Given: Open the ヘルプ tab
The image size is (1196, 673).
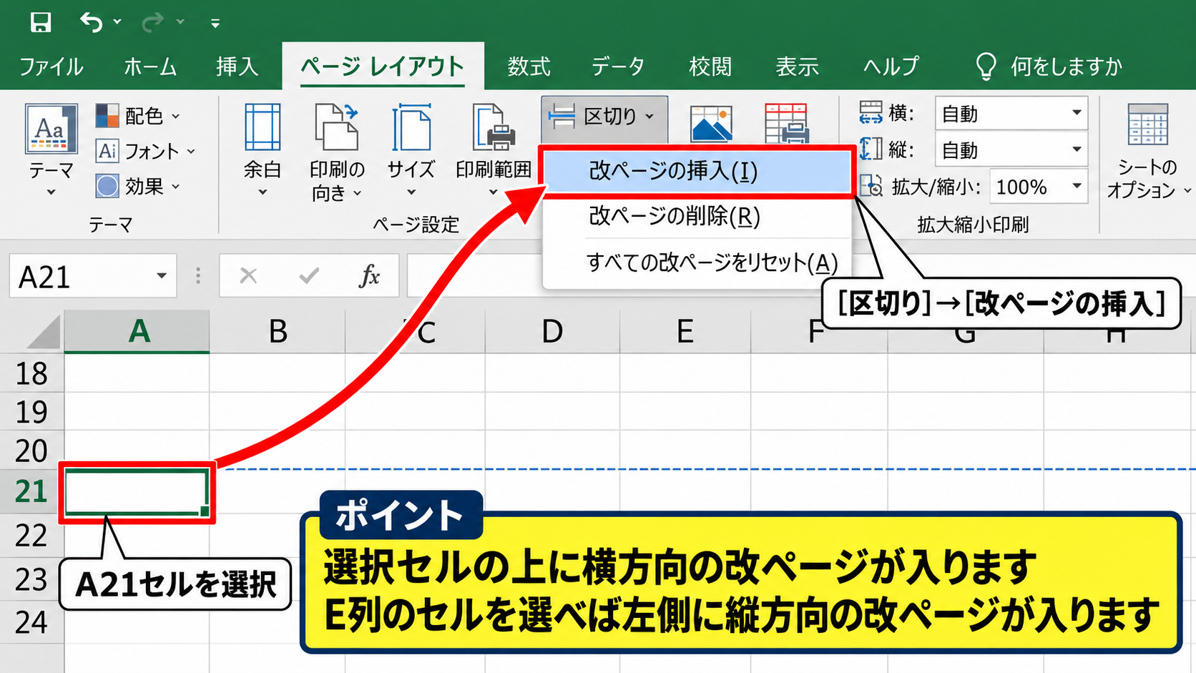Looking at the screenshot, I should click(x=891, y=67).
